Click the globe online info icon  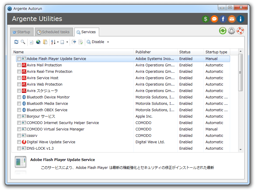[x=38, y=42]
